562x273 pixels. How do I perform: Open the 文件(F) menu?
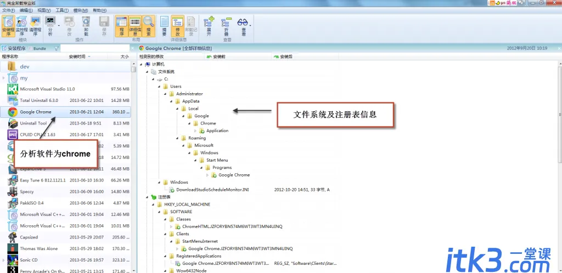[x=8, y=10]
